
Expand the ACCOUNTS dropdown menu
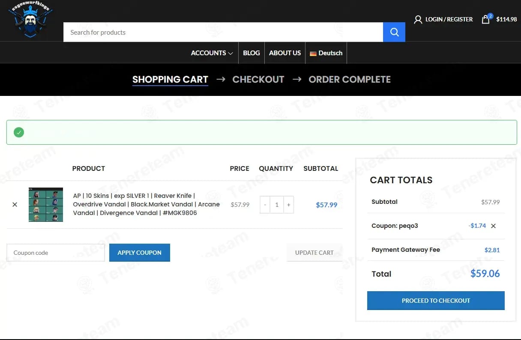point(212,53)
